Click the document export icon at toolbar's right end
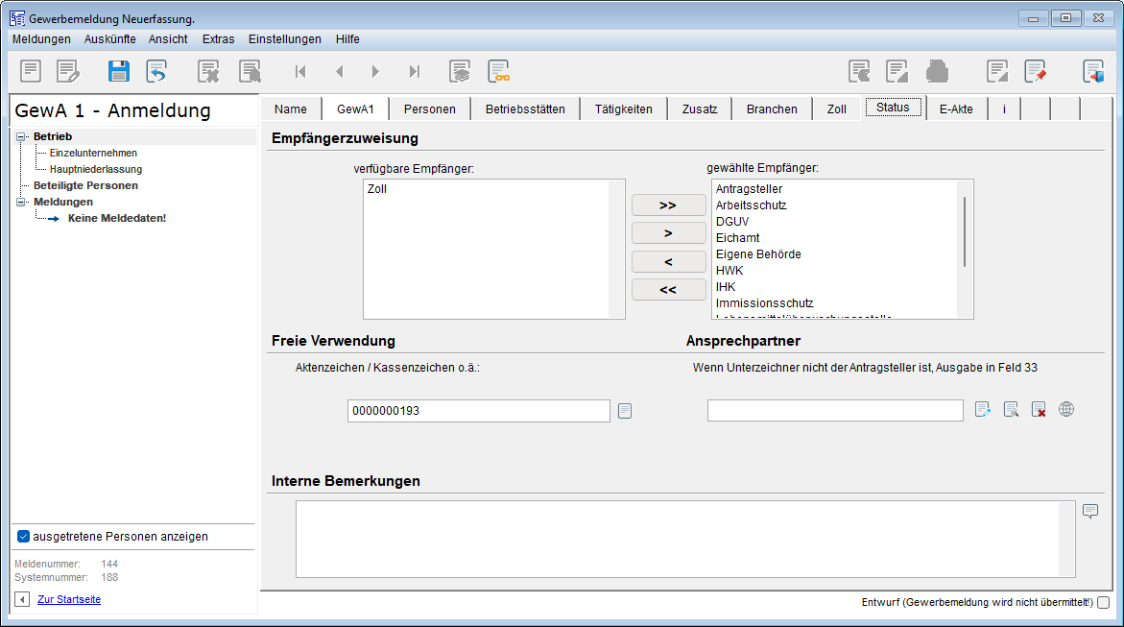Viewport: 1124px width, 627px height. point(1093,71)
